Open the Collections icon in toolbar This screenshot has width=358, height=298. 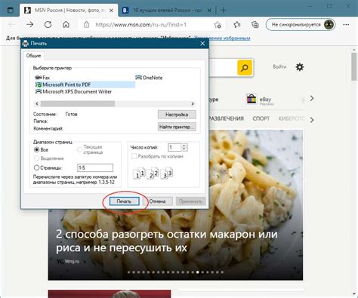(255, 25)
